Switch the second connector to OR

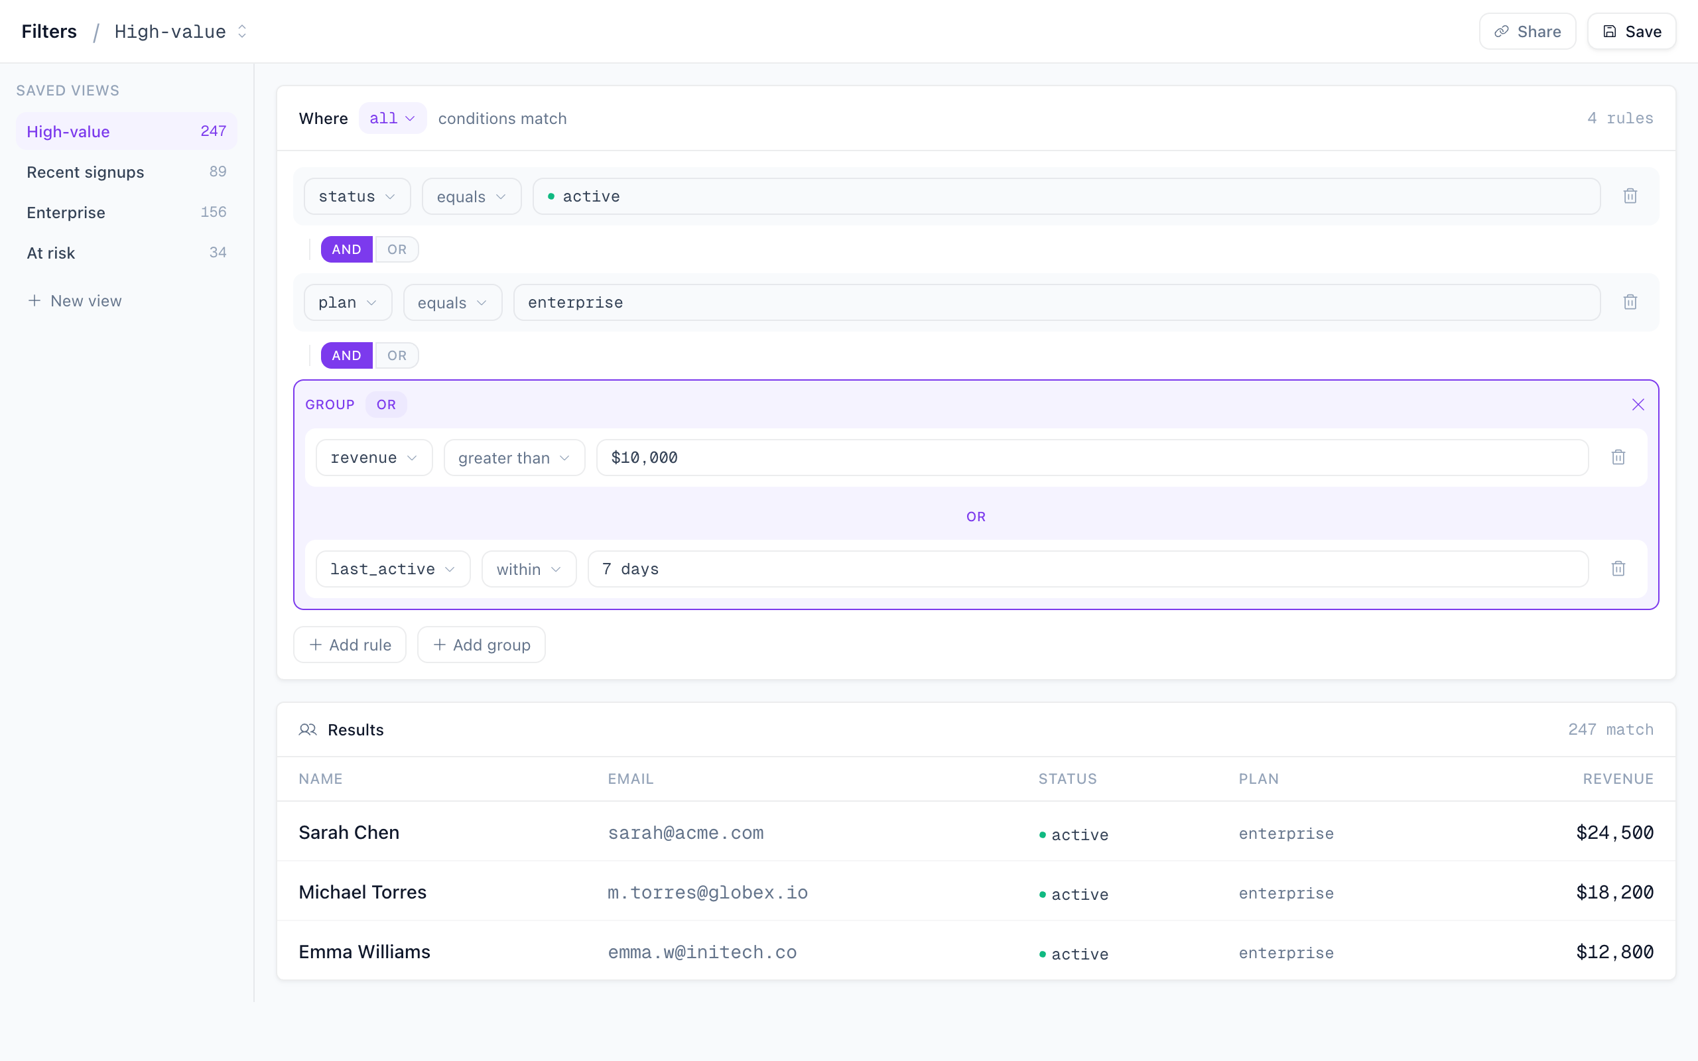[x=397, y=355]
